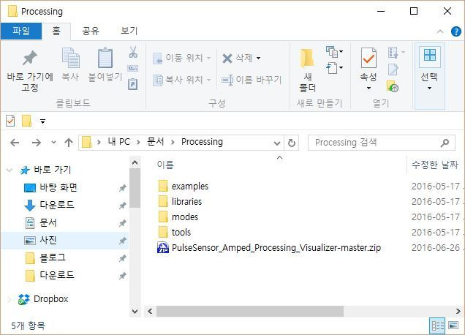Click 내 PC in the address breadcrumb
465x335 pixels.
click(119, 142)
